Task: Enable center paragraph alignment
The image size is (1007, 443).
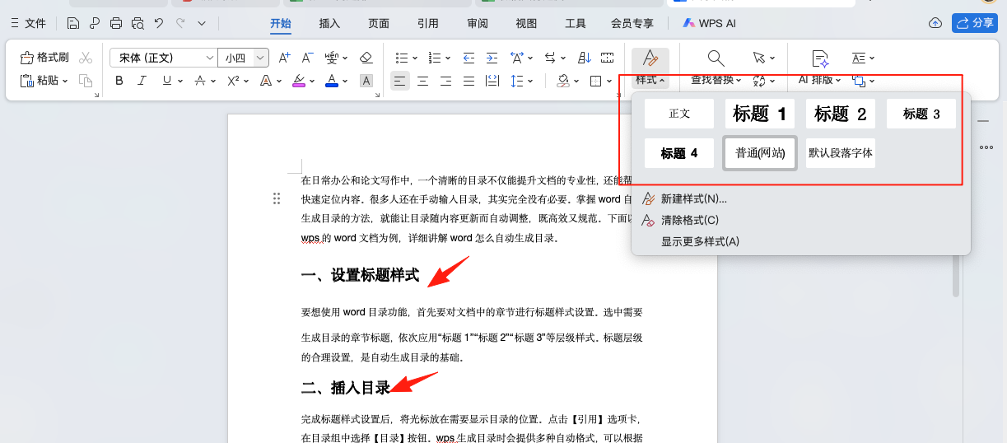Action: (x=422, y=81)
